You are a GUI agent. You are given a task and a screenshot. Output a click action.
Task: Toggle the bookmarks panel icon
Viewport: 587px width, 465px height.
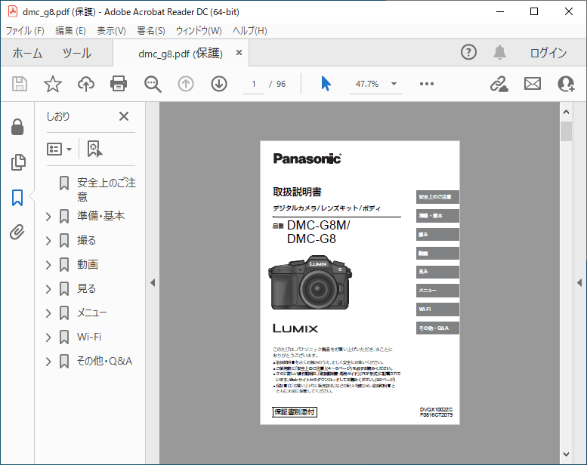pos(17,197)
